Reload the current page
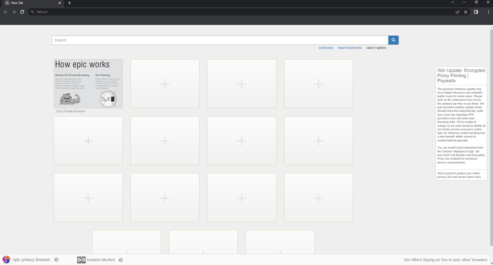This screenshot has width=493, height=265. [x=22, y=12]
